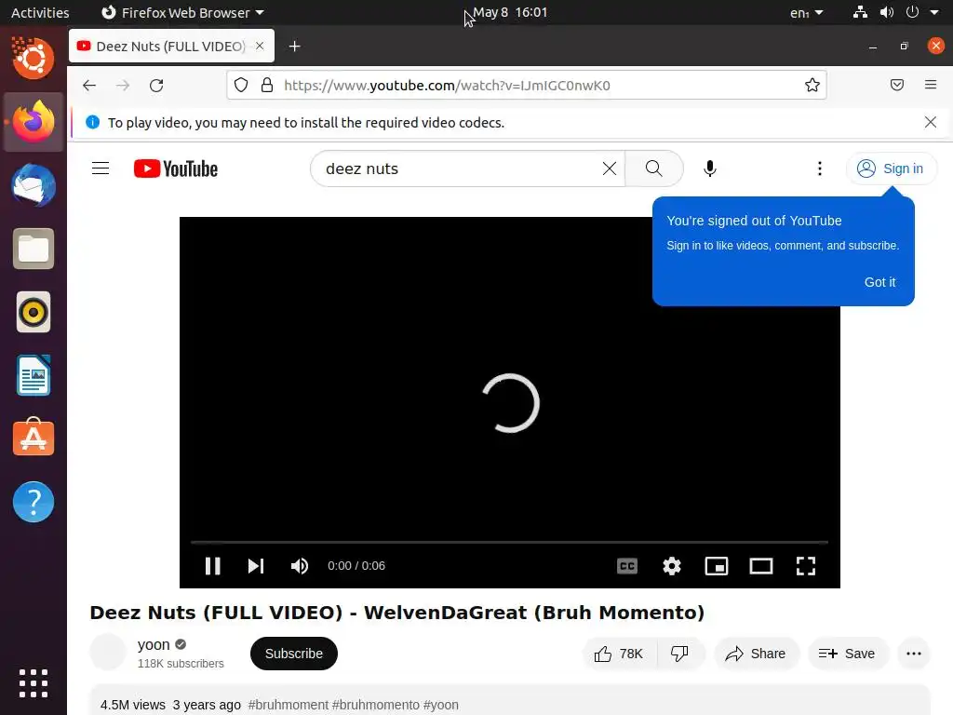Open the YouTube guide hamburger menu
The width and height of the screenshot is (953, 715).
101,169
